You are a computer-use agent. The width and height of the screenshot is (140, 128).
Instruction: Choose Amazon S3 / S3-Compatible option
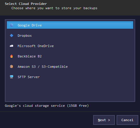pyautogui.click(x=70, y=67)
